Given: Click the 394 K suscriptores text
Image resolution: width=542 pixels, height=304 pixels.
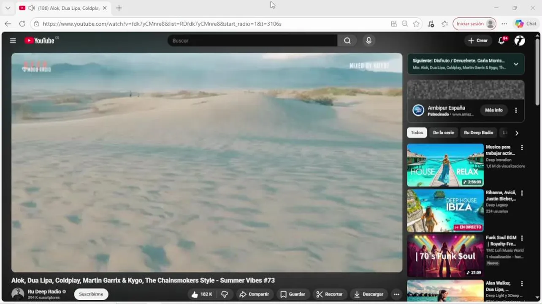Looking at the screenshot, I should coord(43,298).
